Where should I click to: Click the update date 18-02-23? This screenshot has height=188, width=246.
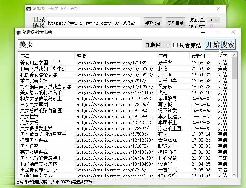tap(201, 87)
